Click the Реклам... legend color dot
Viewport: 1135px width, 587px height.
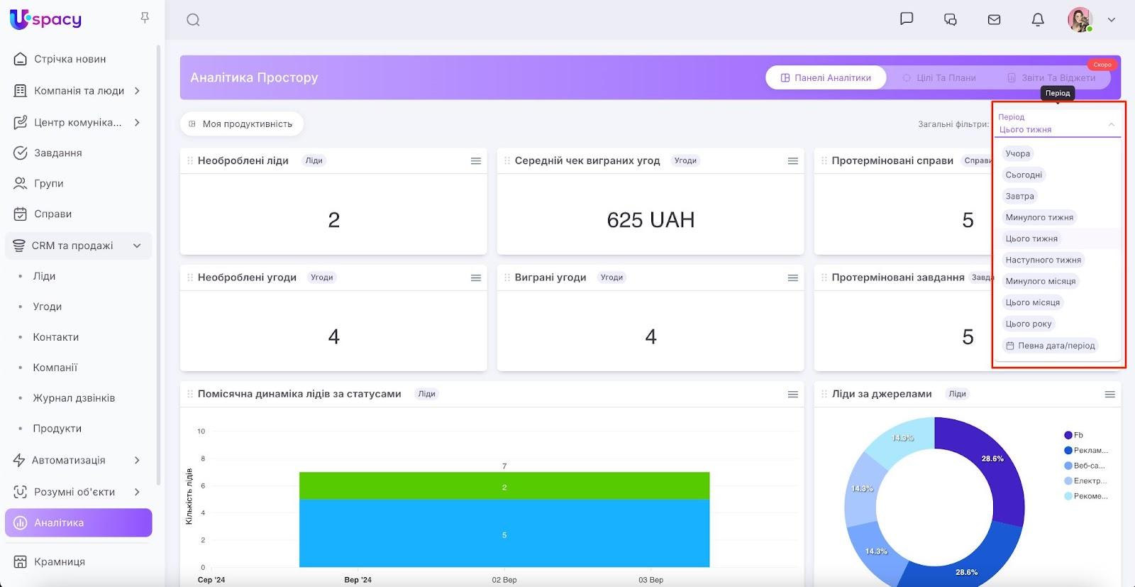1068,450
